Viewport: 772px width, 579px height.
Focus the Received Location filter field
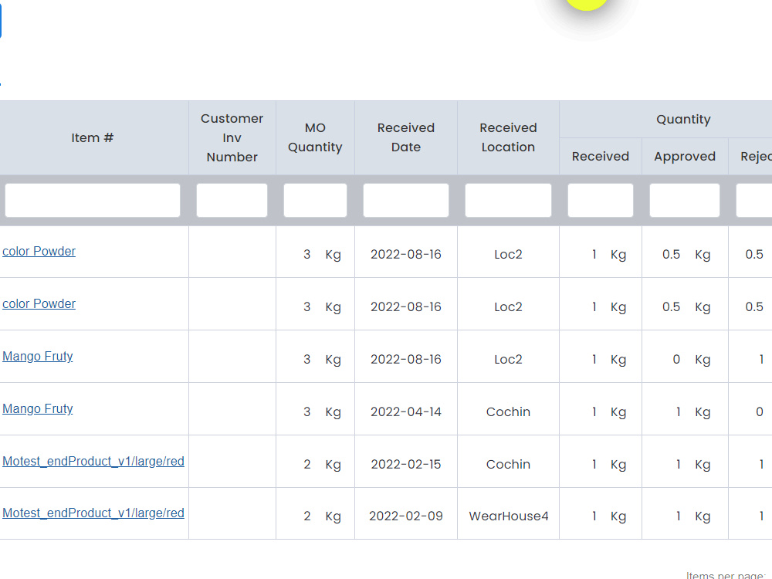[x=508, y=201]
